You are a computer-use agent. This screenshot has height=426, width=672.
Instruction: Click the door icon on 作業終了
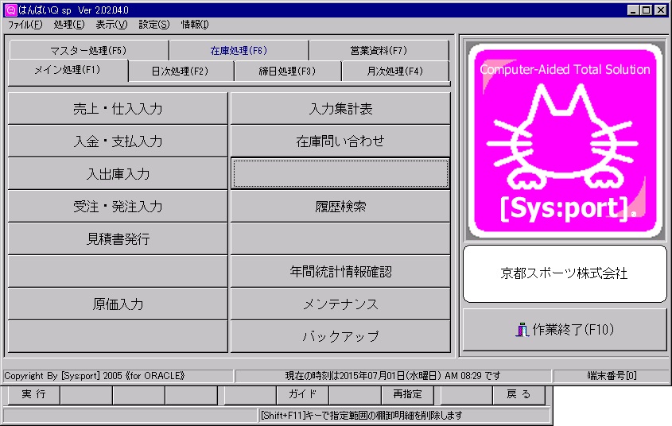(x=522, y=330)
